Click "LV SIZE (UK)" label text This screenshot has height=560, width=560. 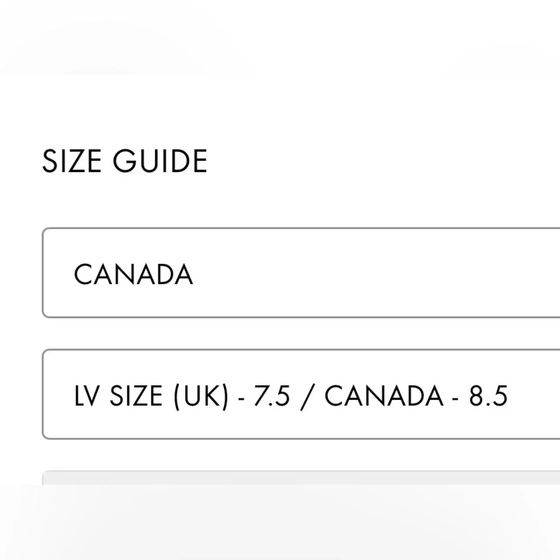pyautogui.click(x=151, y=396)
